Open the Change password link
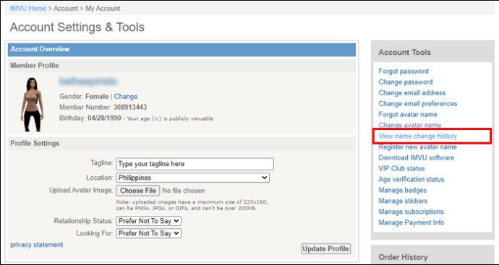 [406, 82]
